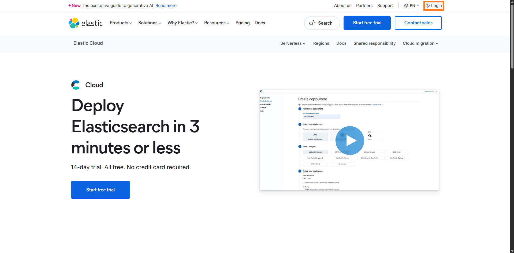Screen dimensions: 514x253
Task: Open the Regions tab in subnav
Action: click(321, 43)
